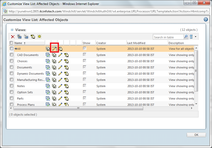212x148 pixels.
Task: Edit the Notes view with pencil icon
Action: (x=60, y=86)
